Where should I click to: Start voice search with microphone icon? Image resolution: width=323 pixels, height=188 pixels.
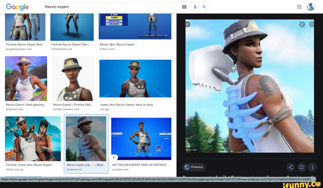tap(195, 7)
